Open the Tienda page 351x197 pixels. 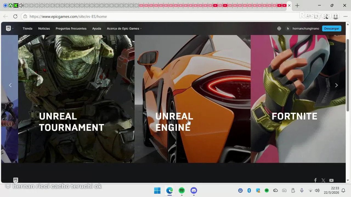(x=27, y=28)
